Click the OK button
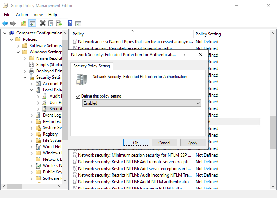Screen dimensions: 277x198 [136, 143]
